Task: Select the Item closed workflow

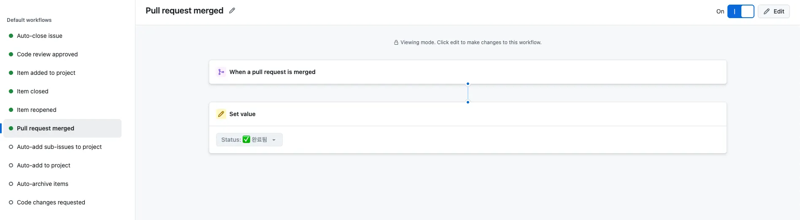Action: pos(32,91)
